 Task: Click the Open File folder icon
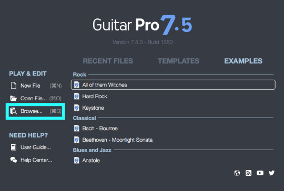pyautogui.click(x=13, y=99)
